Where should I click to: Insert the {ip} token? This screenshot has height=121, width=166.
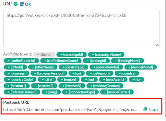pyautogui.click(x=136, y=79)
